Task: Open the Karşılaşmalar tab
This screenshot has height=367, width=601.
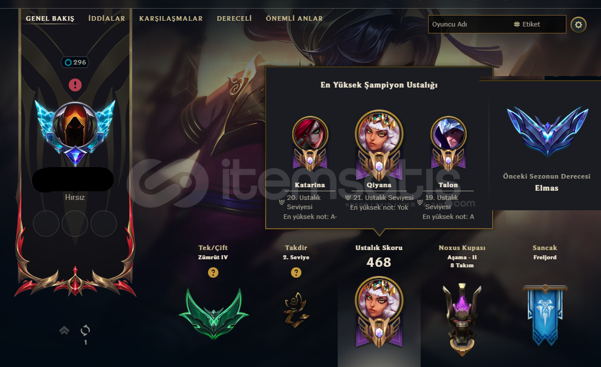Action: (171, 18)
